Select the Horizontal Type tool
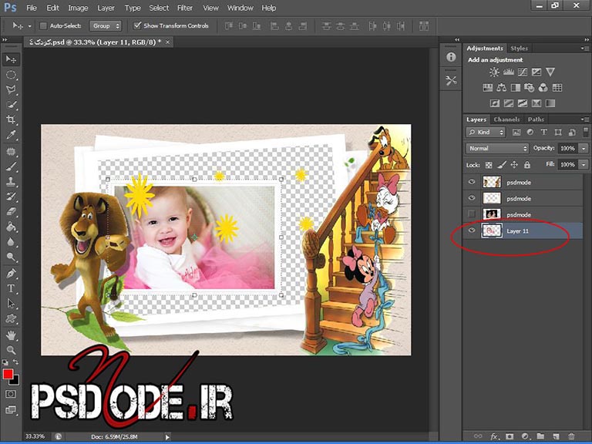Viewport: 592px width, 444px height. [x=11, y=288]
